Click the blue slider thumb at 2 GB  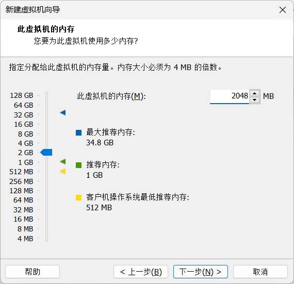coord(46,152)
